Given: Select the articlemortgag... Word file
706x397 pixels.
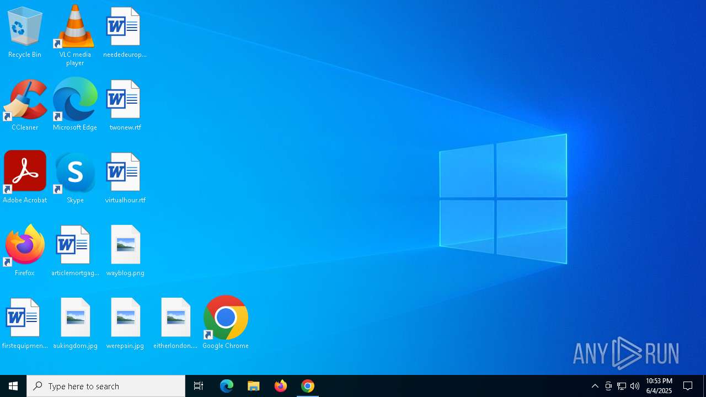Looking at the screenshot, I should pyautogui.click(x=75, y=250).
